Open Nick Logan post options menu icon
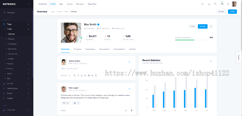This screenshot has width=242, height=116. [x=130, y=89]
